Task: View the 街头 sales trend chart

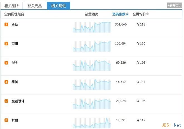Action: pyautogui.click(x=92, y=65)
